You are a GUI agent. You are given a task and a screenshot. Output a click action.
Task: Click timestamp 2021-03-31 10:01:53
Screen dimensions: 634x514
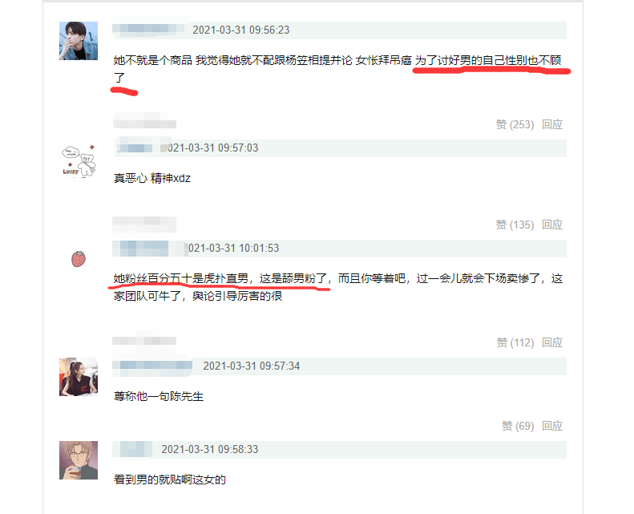point(232,249)
